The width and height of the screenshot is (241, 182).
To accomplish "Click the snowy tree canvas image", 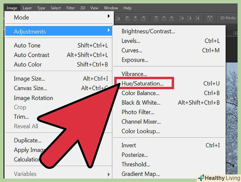I will [232, 118].
